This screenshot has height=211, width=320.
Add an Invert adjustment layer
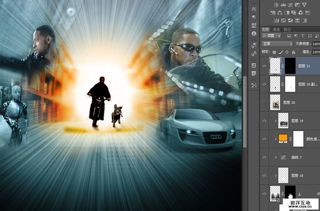click(x=276, y=20)
